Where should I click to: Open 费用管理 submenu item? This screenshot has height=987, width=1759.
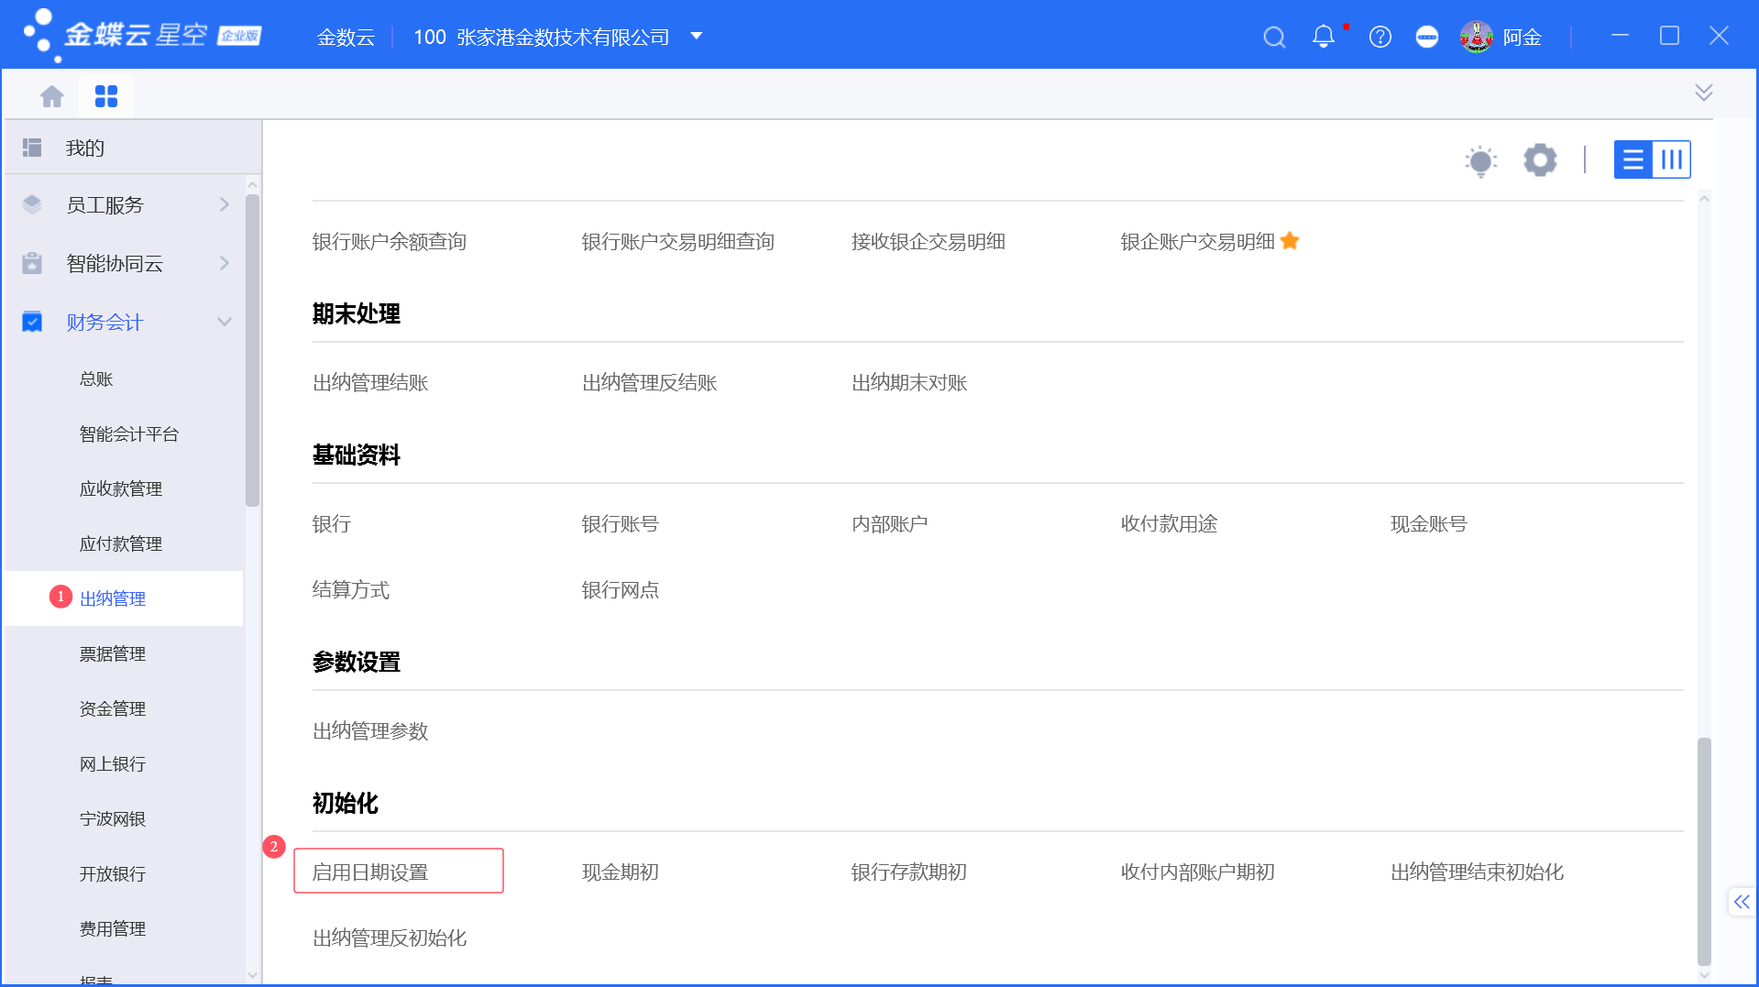click(113, 928)
